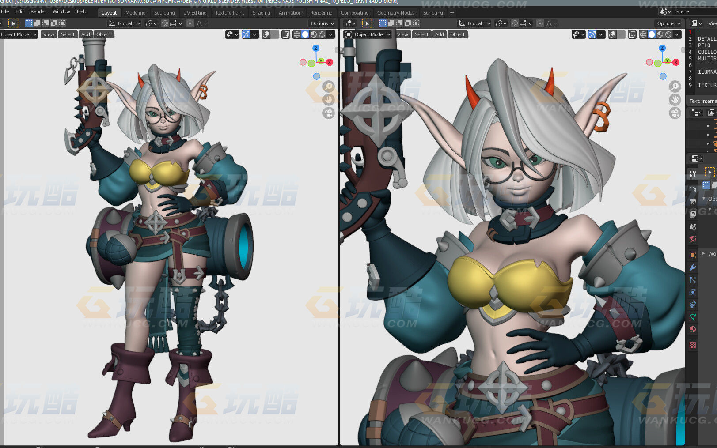Enable rendered shading in right viewport
The image size is (717, 448).
pos(668,34)
